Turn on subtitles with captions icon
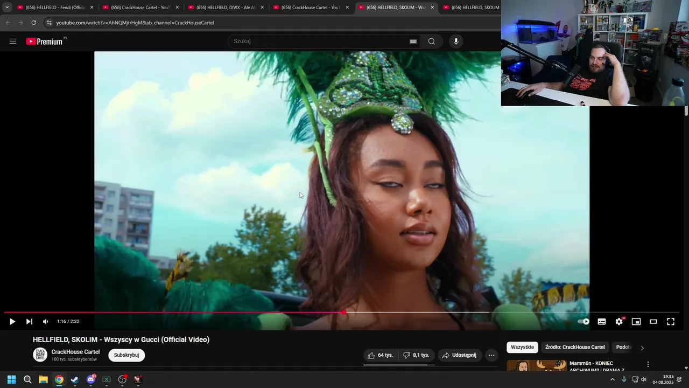The width and height of the screenshot is (689, 388). (x=602, y=322)
